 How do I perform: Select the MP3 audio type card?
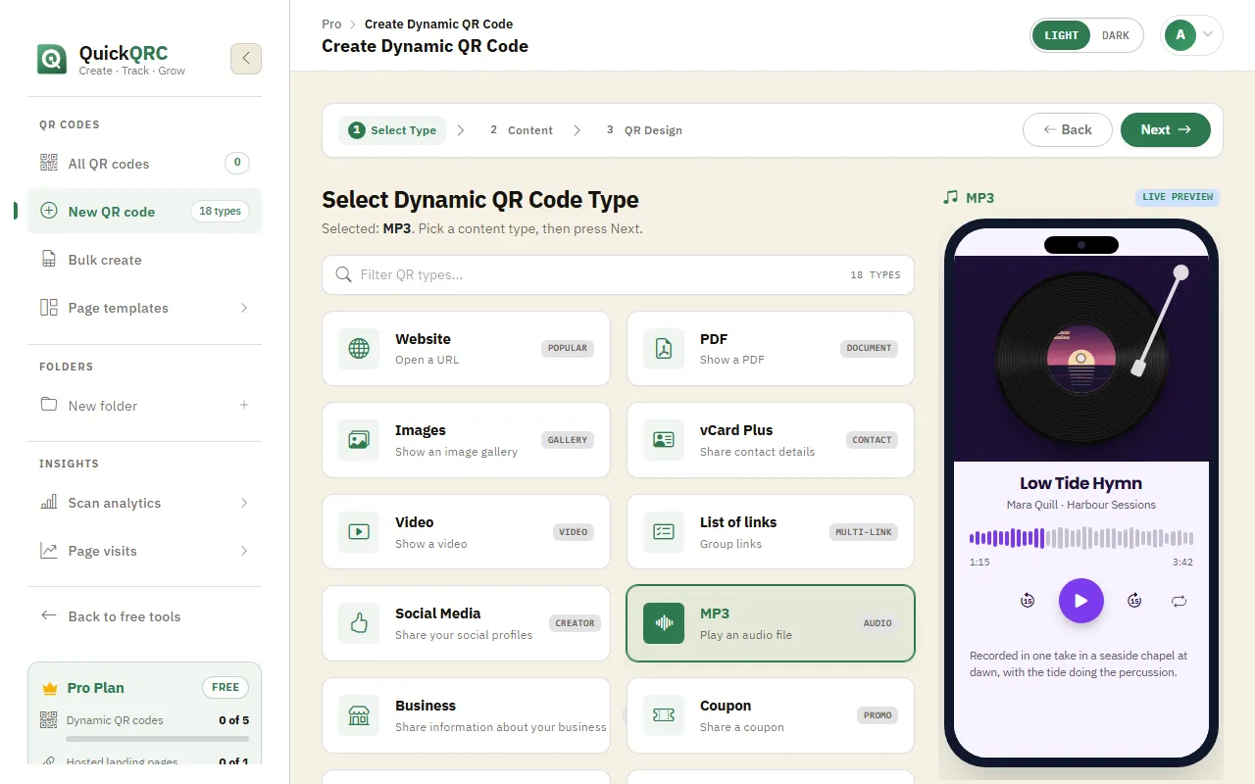coord(771,623)
